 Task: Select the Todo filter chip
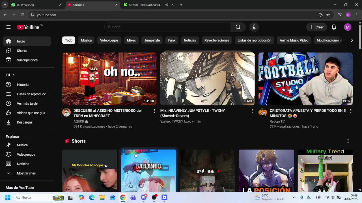pos(69,40)
